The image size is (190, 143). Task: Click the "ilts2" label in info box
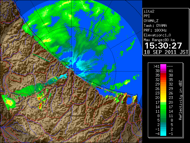pos(149,11)
